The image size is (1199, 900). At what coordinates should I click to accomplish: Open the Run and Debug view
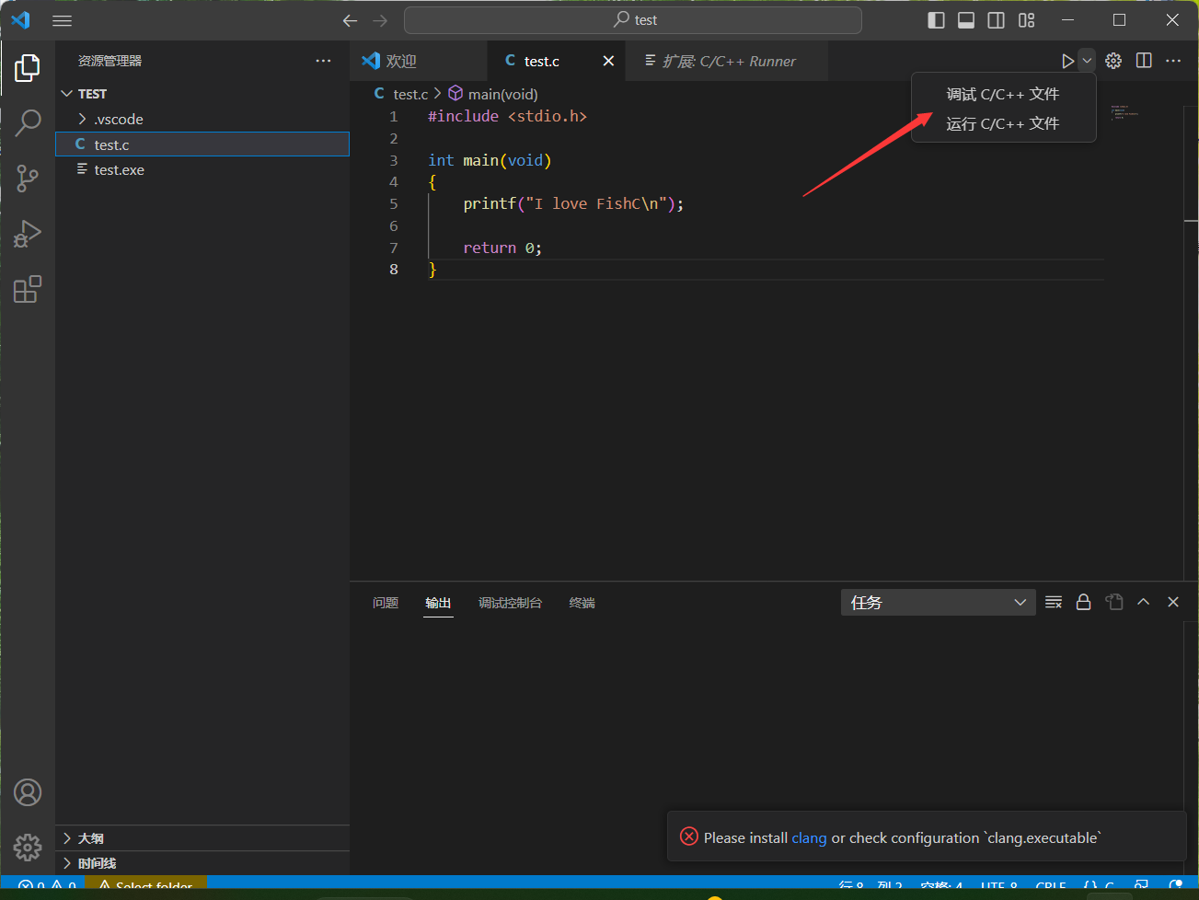[28, 234]
